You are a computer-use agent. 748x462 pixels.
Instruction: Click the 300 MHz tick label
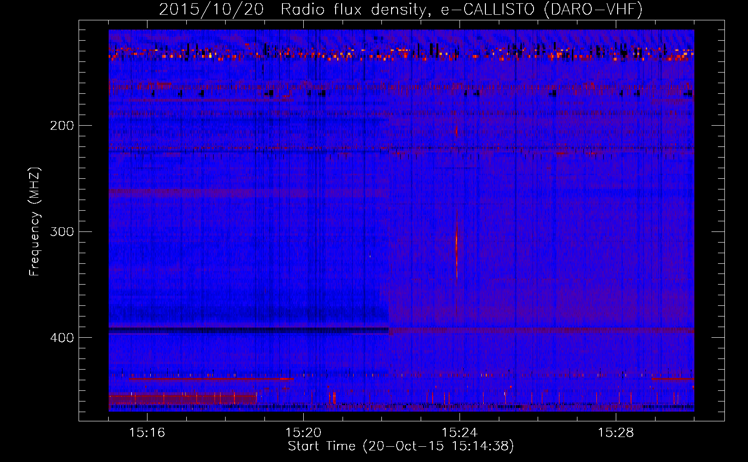click(62, 231)
